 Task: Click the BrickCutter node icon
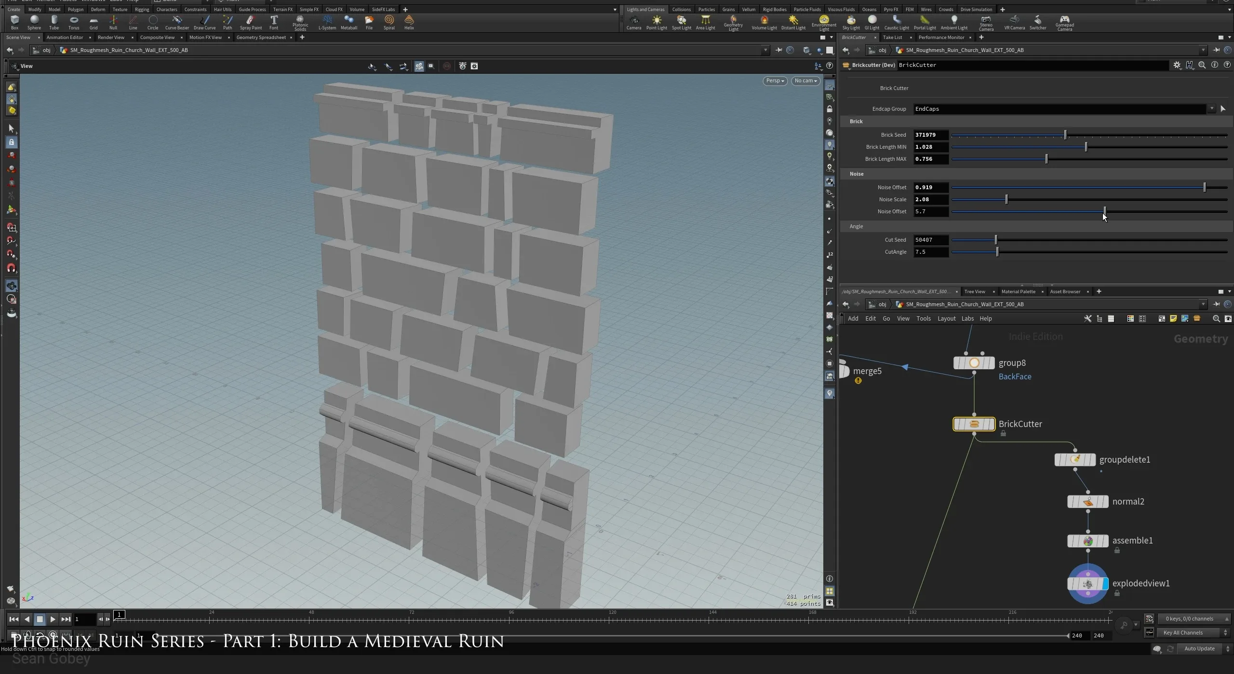click(973, 423)
